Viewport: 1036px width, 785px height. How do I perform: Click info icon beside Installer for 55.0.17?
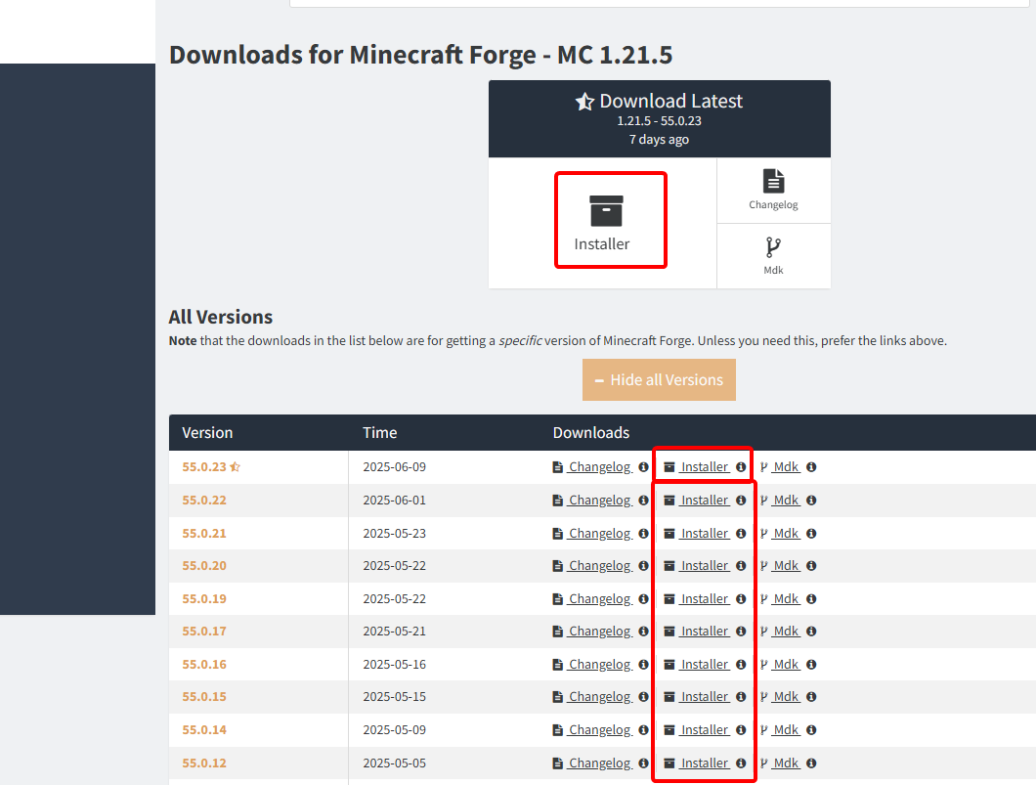click(x=741, y=632)
